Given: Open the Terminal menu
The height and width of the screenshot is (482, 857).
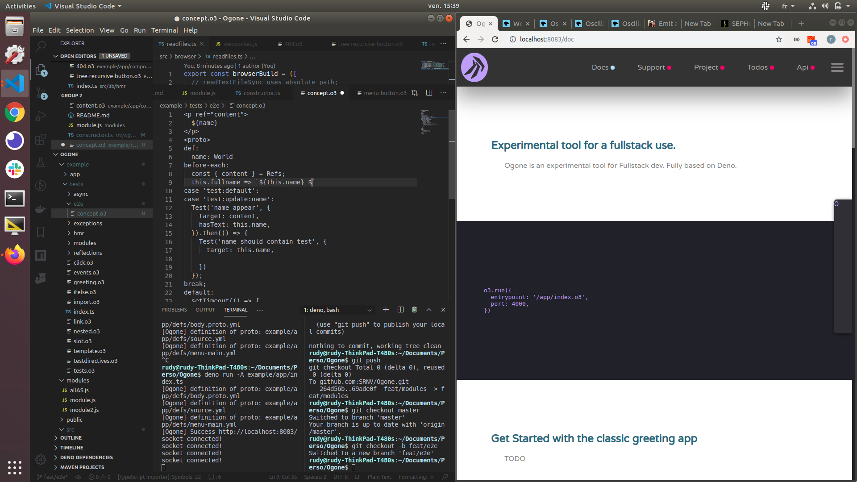Looking at the screenshot, I should click(x=164, y=30).
